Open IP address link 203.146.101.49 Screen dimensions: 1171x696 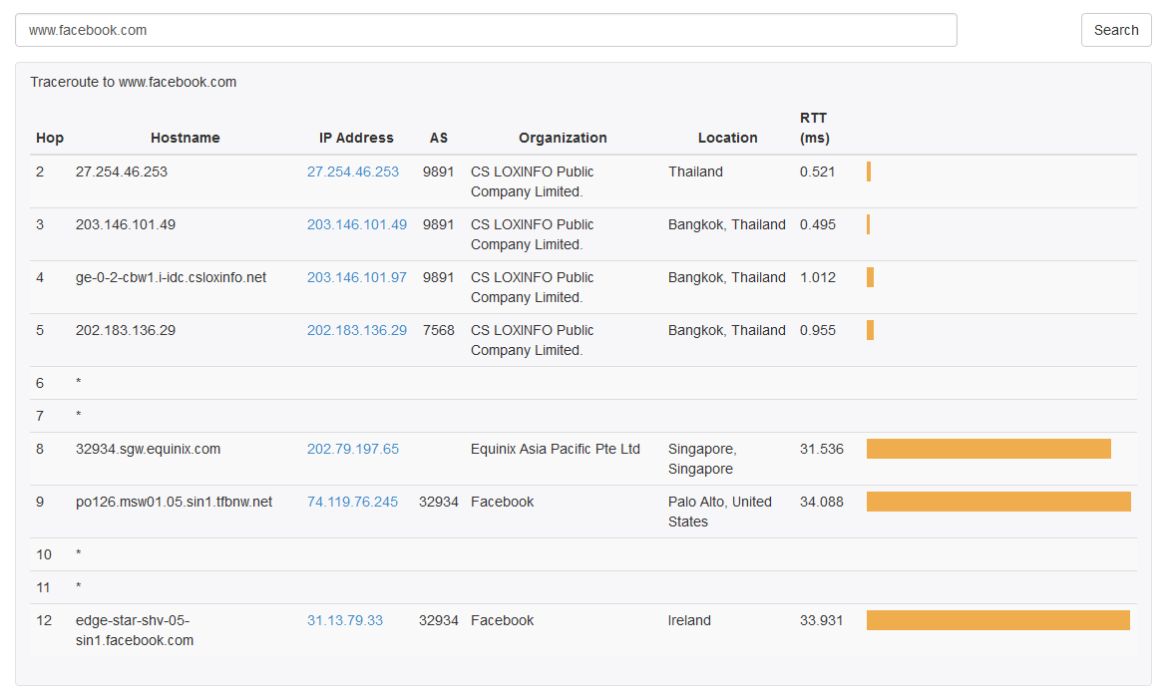357,224
